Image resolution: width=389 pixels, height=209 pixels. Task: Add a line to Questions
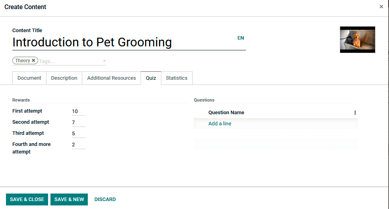[x=220, y=124]
